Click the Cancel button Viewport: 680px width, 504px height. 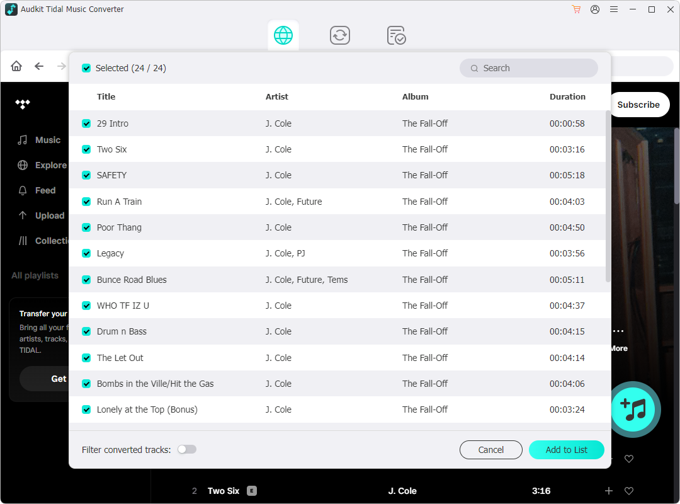490,450
